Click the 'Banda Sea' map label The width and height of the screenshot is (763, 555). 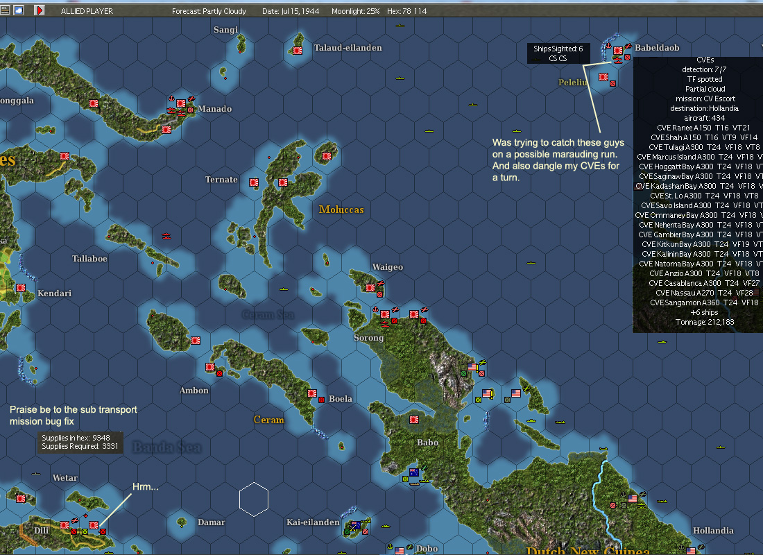(167, 447)
